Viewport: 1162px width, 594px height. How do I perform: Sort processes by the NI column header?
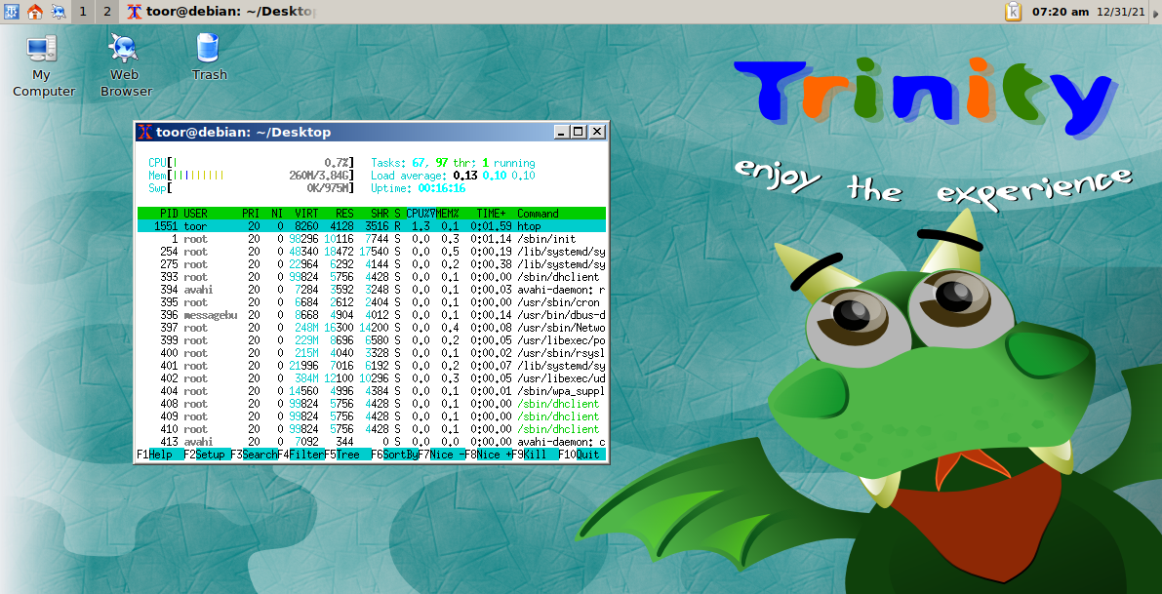coord(277,214)
